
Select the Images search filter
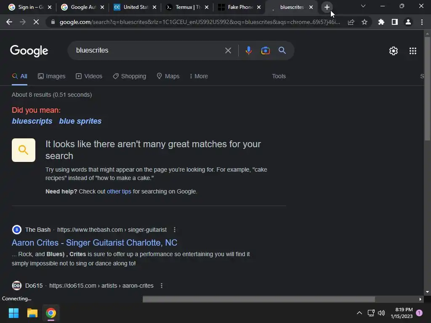tap(52, 77)
